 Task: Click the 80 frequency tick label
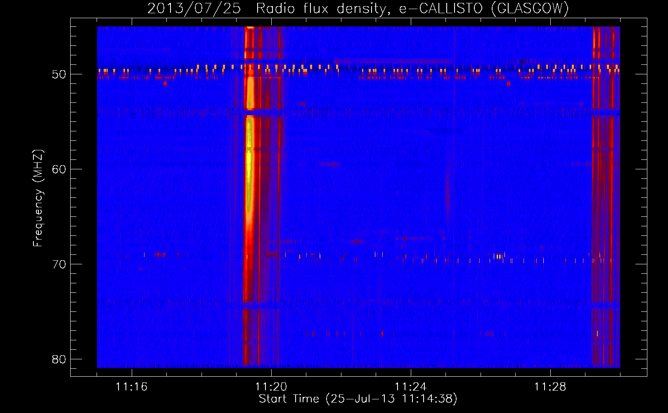point(59,359)
